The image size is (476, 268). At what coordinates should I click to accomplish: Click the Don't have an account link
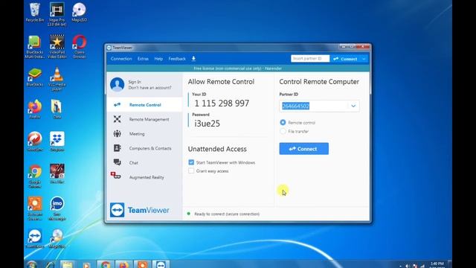(x=149, y=88)
